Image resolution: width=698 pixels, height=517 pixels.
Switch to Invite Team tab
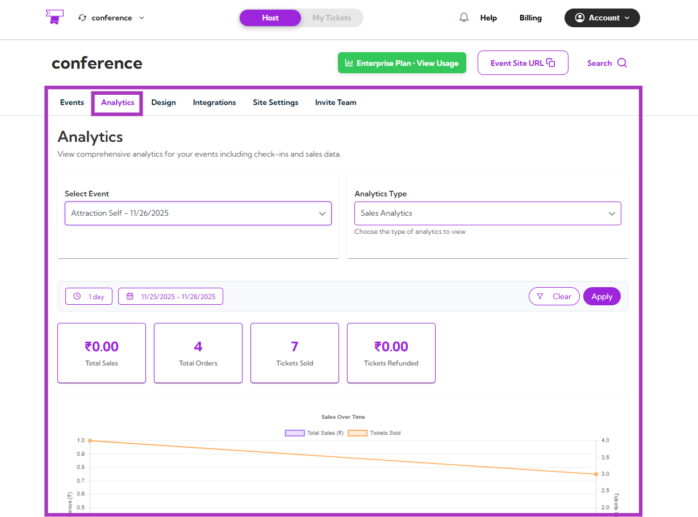click(x=336, y=103)
